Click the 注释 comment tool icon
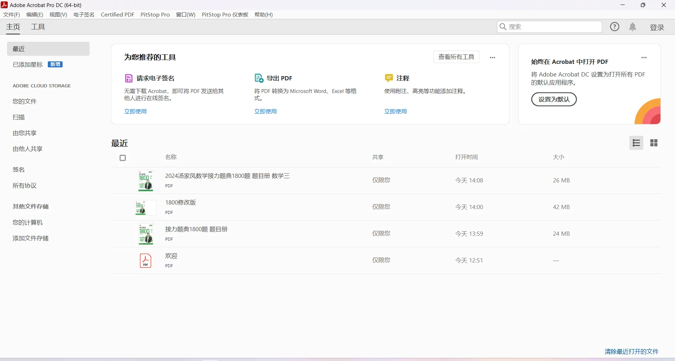 389,78
